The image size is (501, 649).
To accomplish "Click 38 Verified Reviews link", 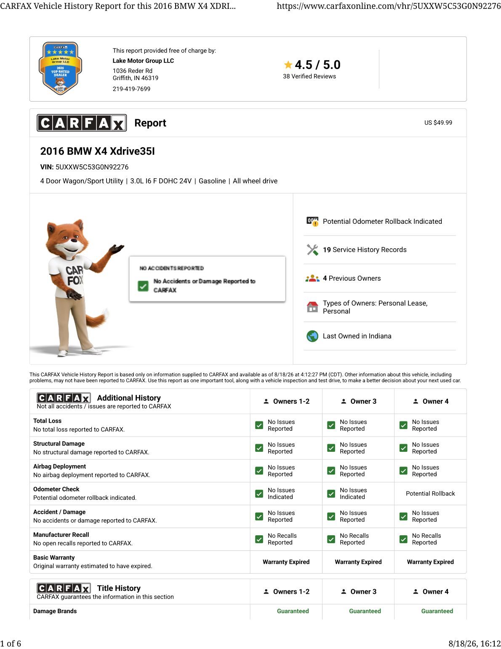I will (309, 76).
